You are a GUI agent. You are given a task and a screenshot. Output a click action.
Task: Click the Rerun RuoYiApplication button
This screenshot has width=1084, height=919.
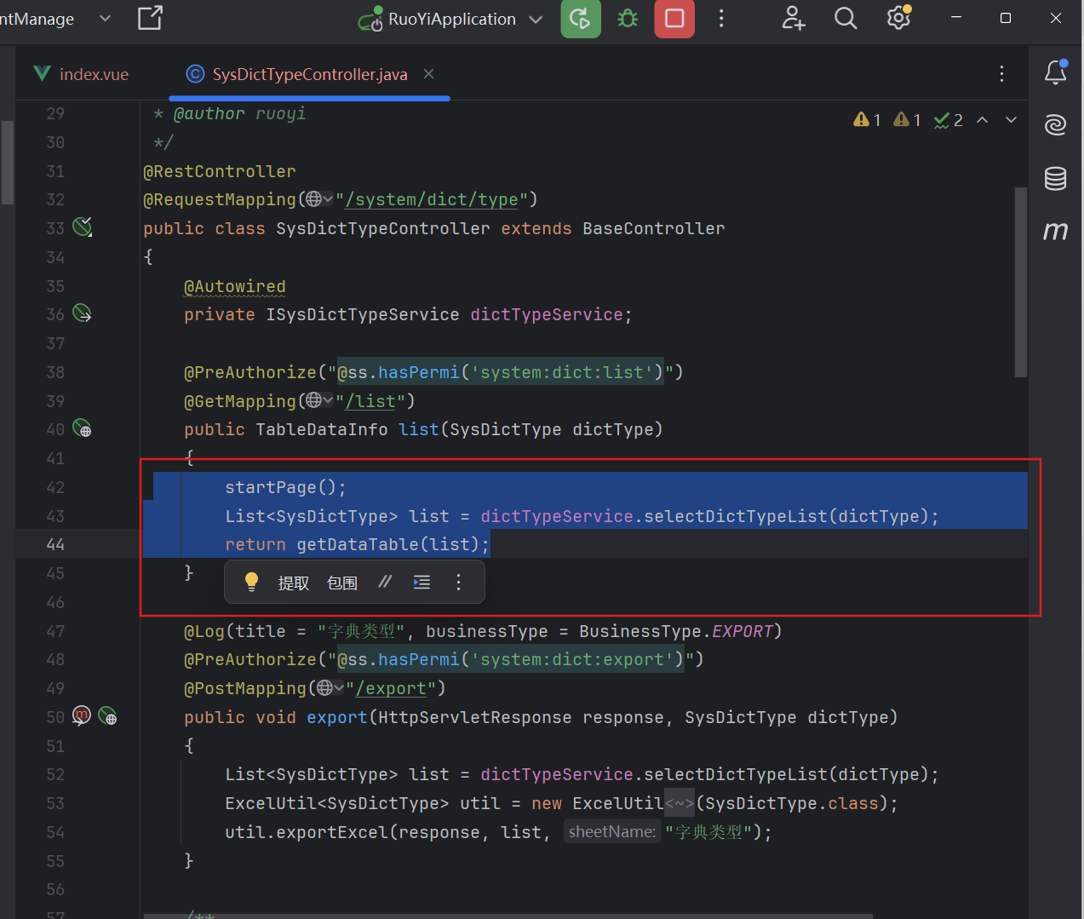pos(581,19)
